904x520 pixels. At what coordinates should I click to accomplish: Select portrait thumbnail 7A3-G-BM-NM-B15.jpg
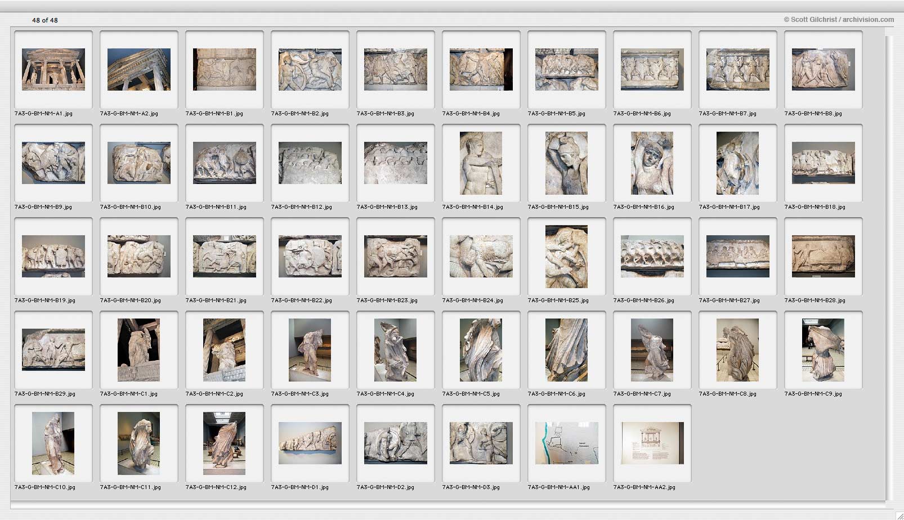click(567, 163)
